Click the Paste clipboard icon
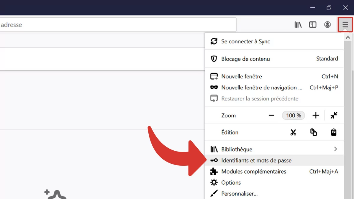 (334, 132)
